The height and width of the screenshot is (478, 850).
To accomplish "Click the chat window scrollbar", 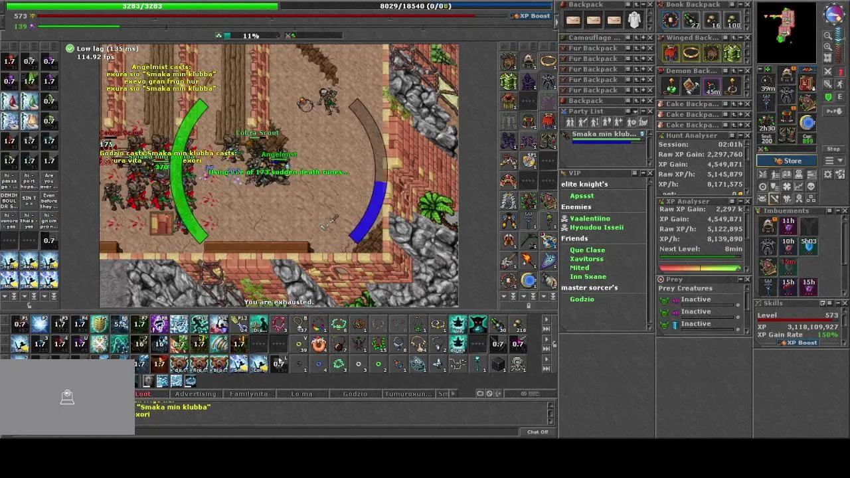I will coord(551,414).
